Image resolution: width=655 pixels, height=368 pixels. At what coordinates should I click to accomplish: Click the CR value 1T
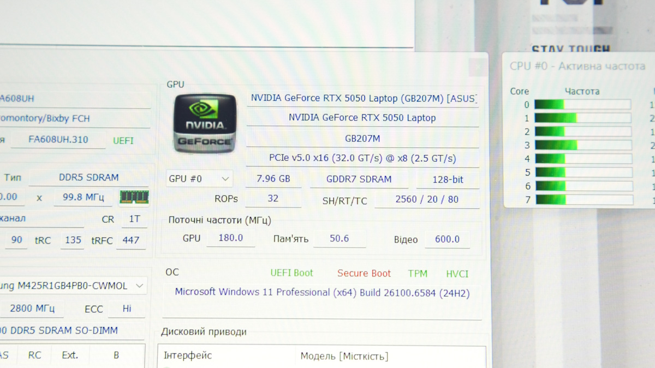point(134,219)
